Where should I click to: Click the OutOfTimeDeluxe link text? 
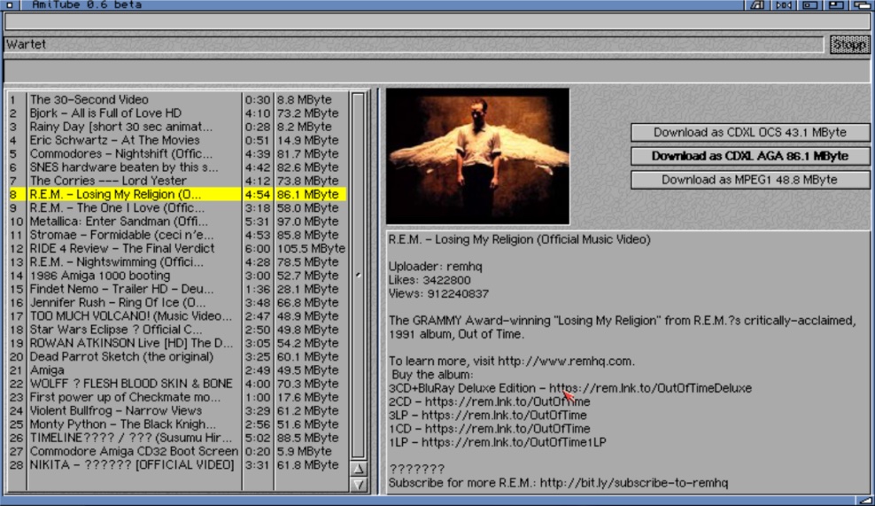(x=650, y=388)
